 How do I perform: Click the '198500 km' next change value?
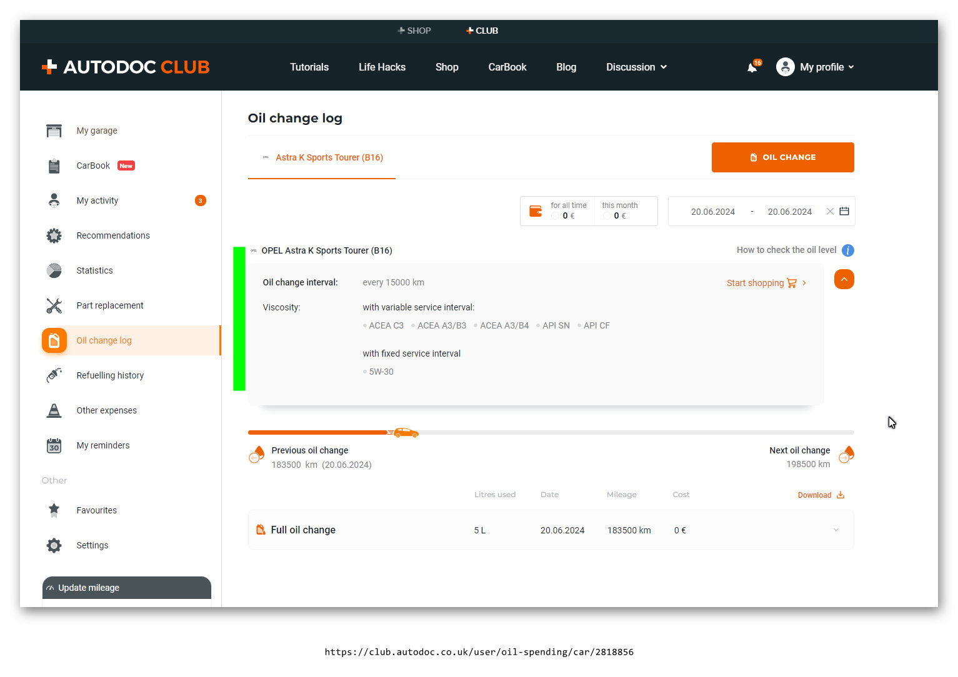(808, 464)
